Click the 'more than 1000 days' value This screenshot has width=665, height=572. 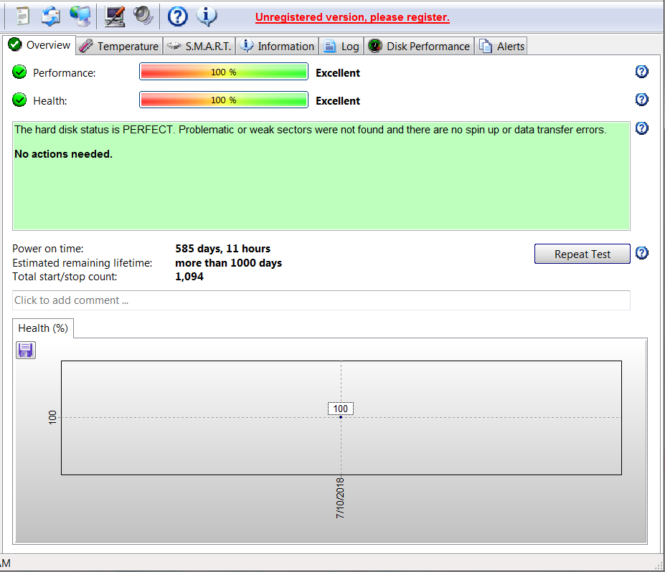point(229,263)
